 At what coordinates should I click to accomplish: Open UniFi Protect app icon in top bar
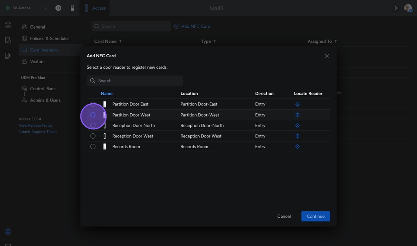72,8
